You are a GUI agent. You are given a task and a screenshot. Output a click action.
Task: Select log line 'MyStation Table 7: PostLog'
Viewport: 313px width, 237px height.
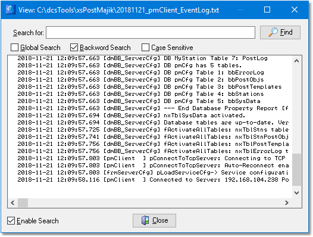pos(143,58)
